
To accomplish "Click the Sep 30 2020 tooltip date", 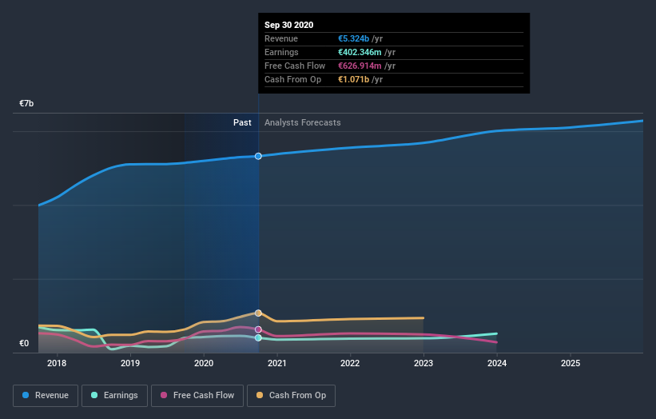I will [x=288, y=25].
